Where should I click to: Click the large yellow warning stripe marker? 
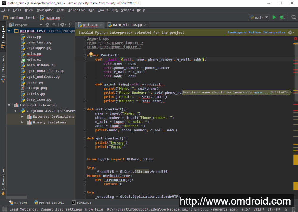click(x=296, y=160)
